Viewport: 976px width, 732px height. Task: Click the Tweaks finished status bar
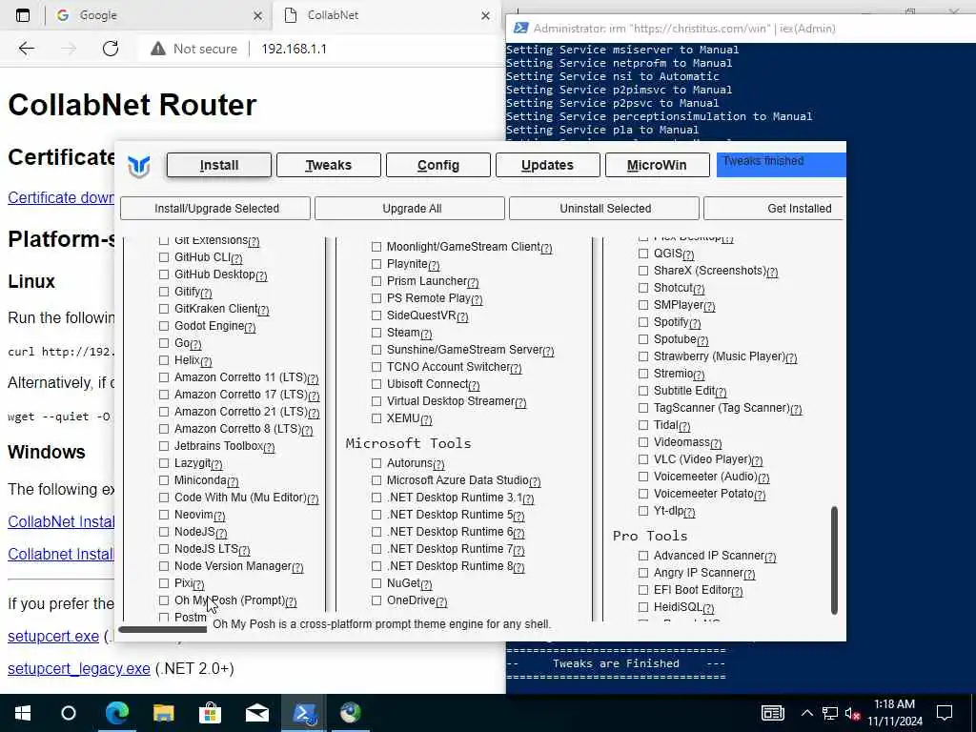point(782,165)
